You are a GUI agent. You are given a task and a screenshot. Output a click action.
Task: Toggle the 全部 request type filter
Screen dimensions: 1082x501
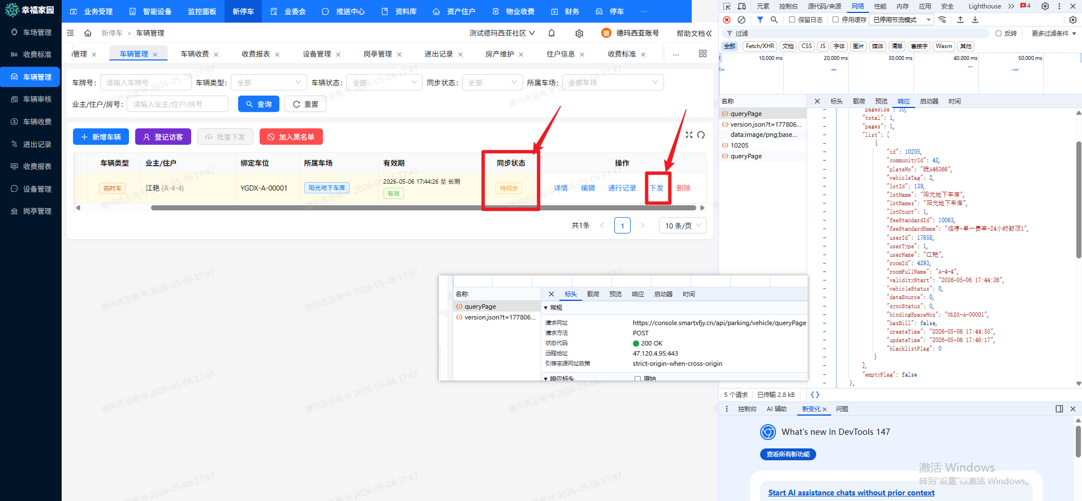[x=730, y=46]
